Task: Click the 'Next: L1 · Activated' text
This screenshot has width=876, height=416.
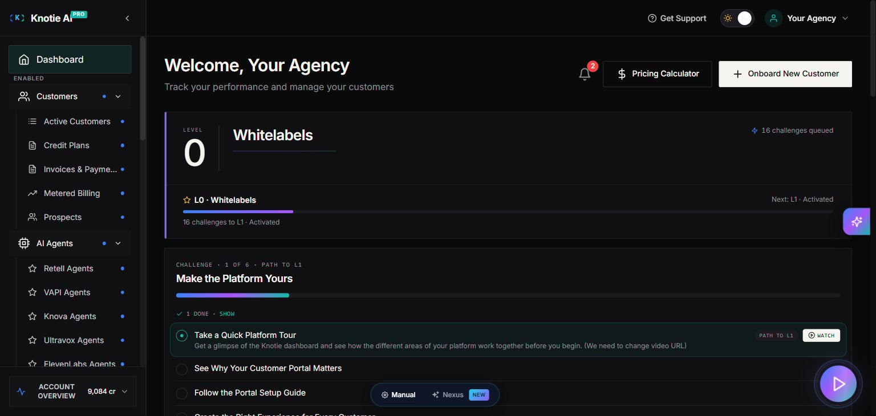Action: pos(802,199)
